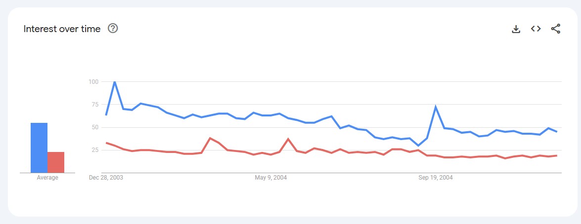
Task: Download the chart data as CSV
Action: coord(516,29)
